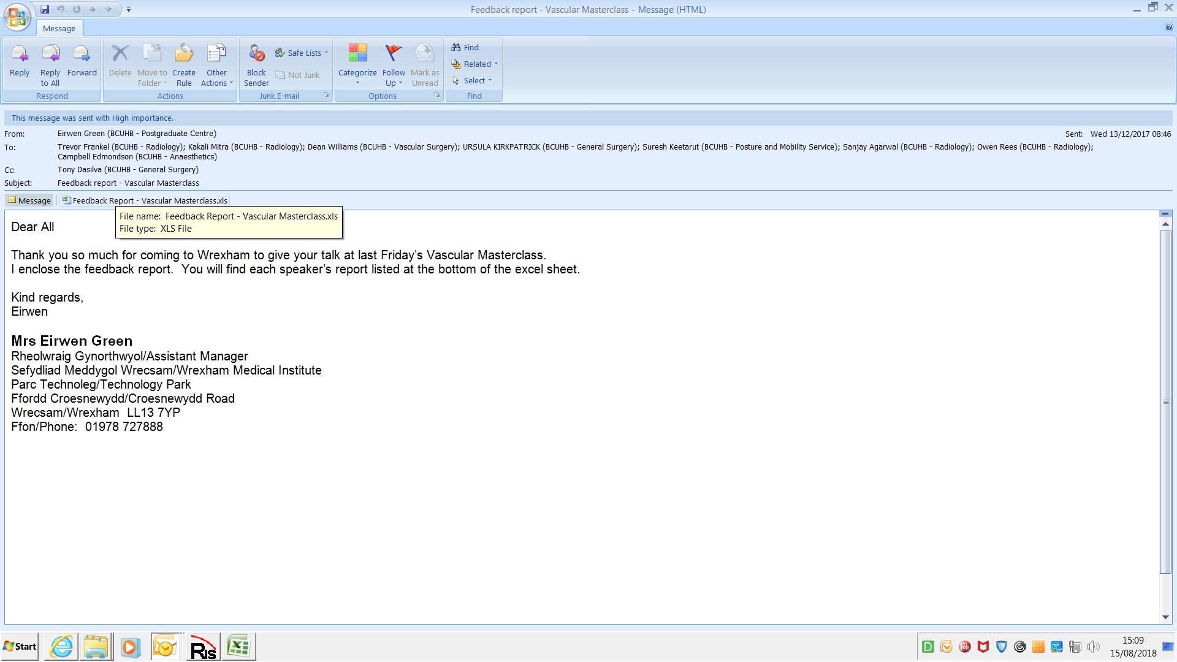Switch to the Message body view button
This screenshot has height=662, width=1177.
29,200
